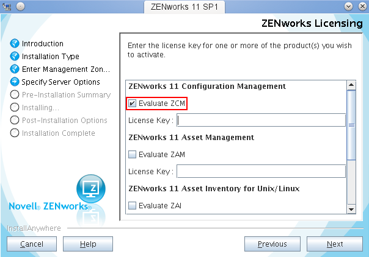Click the Pre-Installation Summary step circle
369x257 pixels.
(15, 95)
